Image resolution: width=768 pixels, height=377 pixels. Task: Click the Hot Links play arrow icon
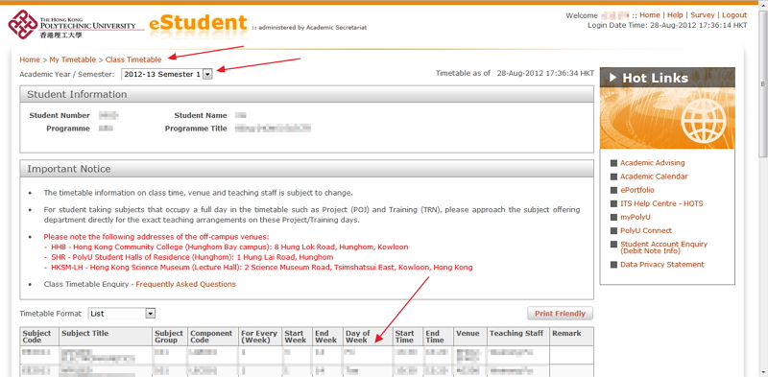pos(612,78)
